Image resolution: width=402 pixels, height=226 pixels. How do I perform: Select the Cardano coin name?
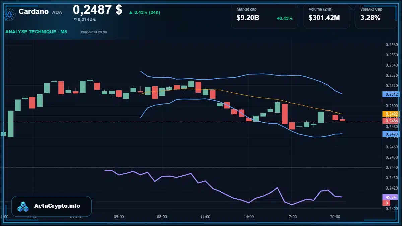(x=34, y=11)
